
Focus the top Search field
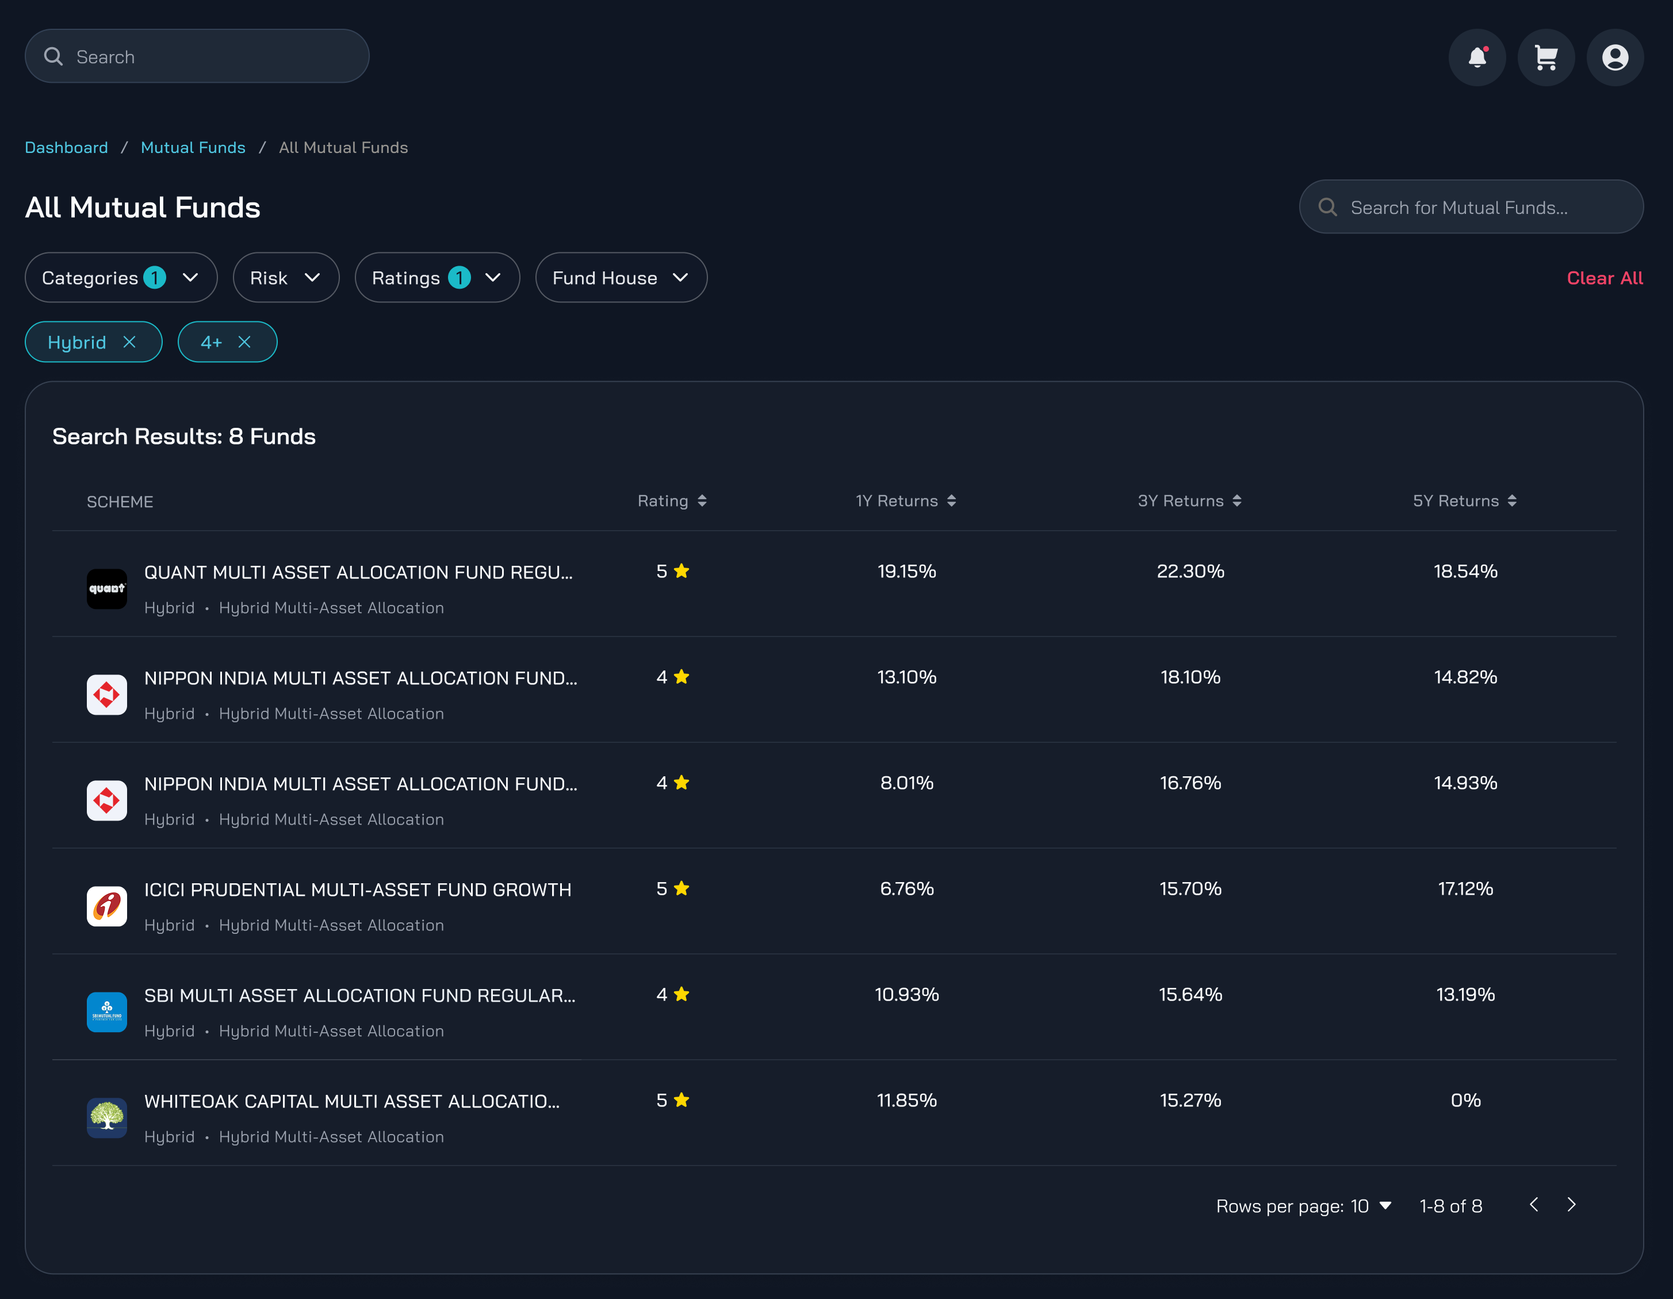(x=197, y=56)
